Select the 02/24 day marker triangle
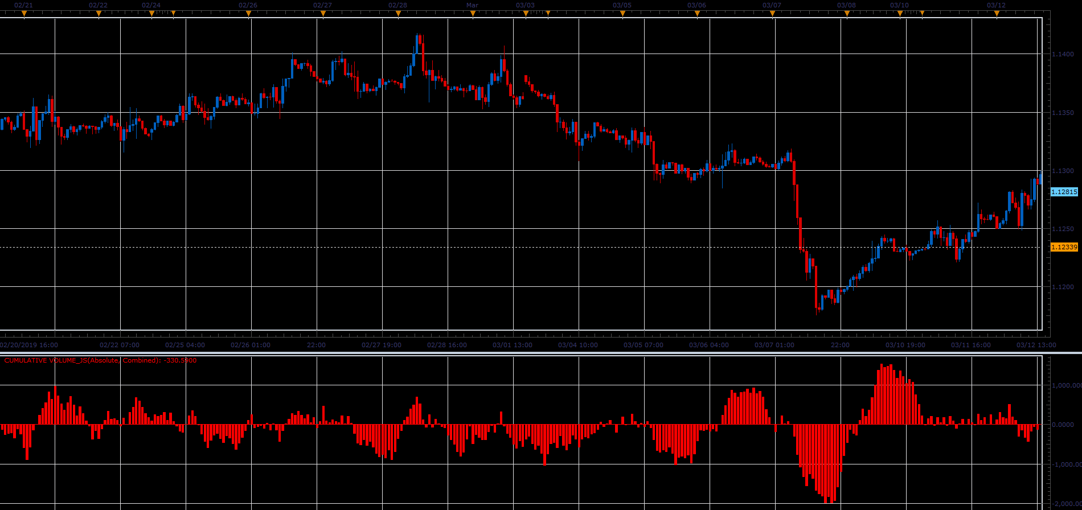Image resolution: width=1082 pixels, height=510 pixels. [151, 13]
